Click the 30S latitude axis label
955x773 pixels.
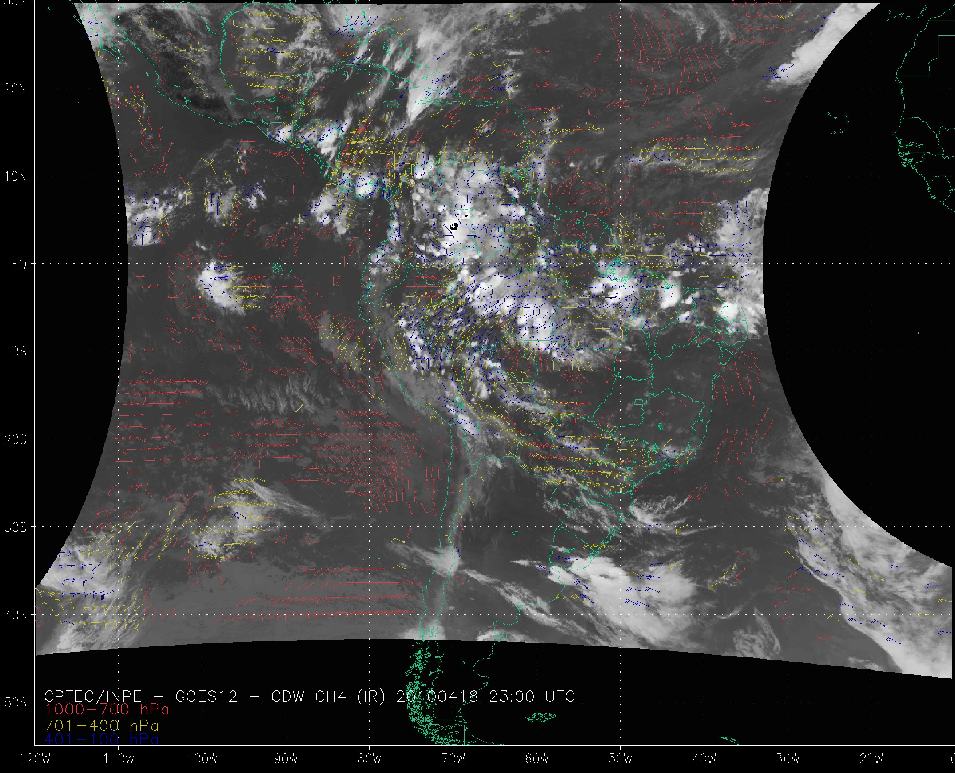[15, 527]
